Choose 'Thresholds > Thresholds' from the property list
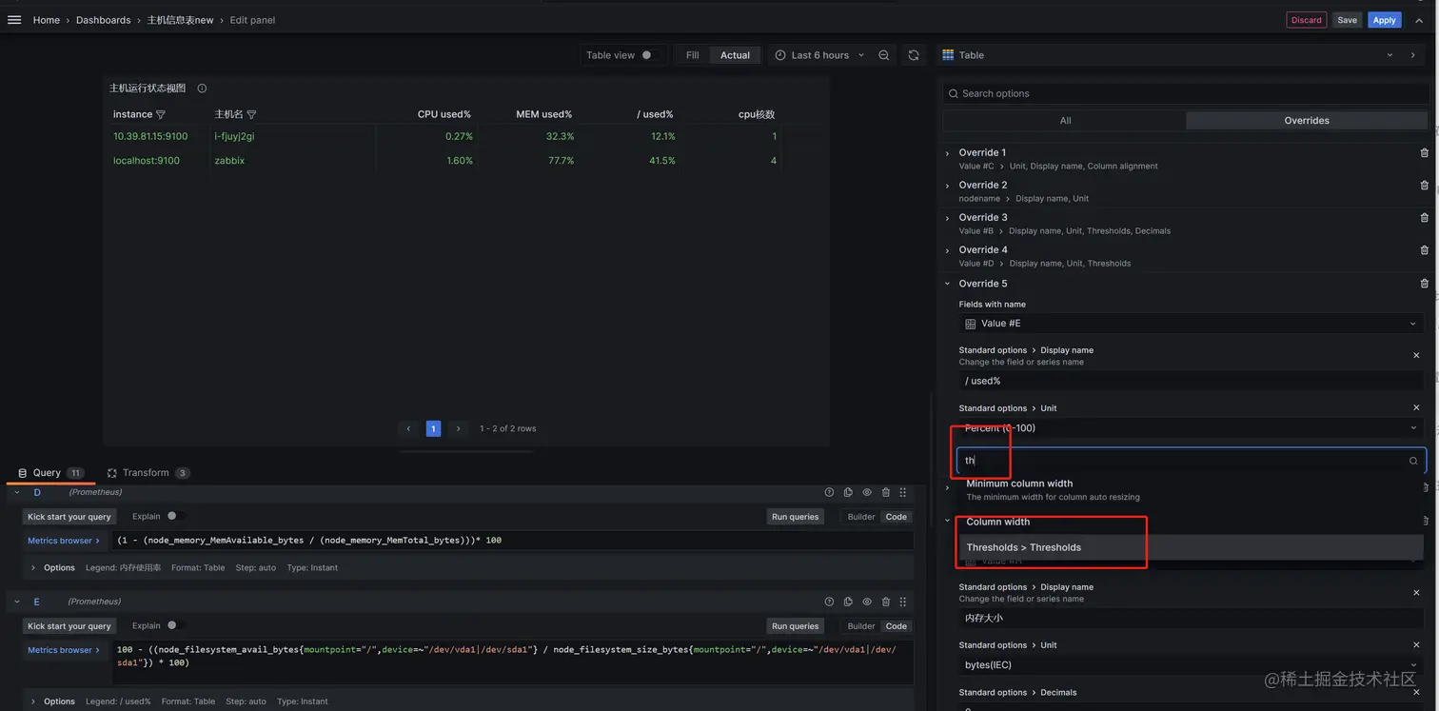 click(x=1191, y=547)
